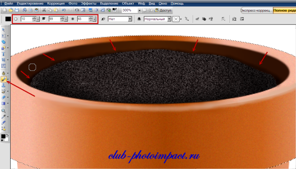Choose the Crop tool
Screen dimensions: 296x169
(3, 60)
